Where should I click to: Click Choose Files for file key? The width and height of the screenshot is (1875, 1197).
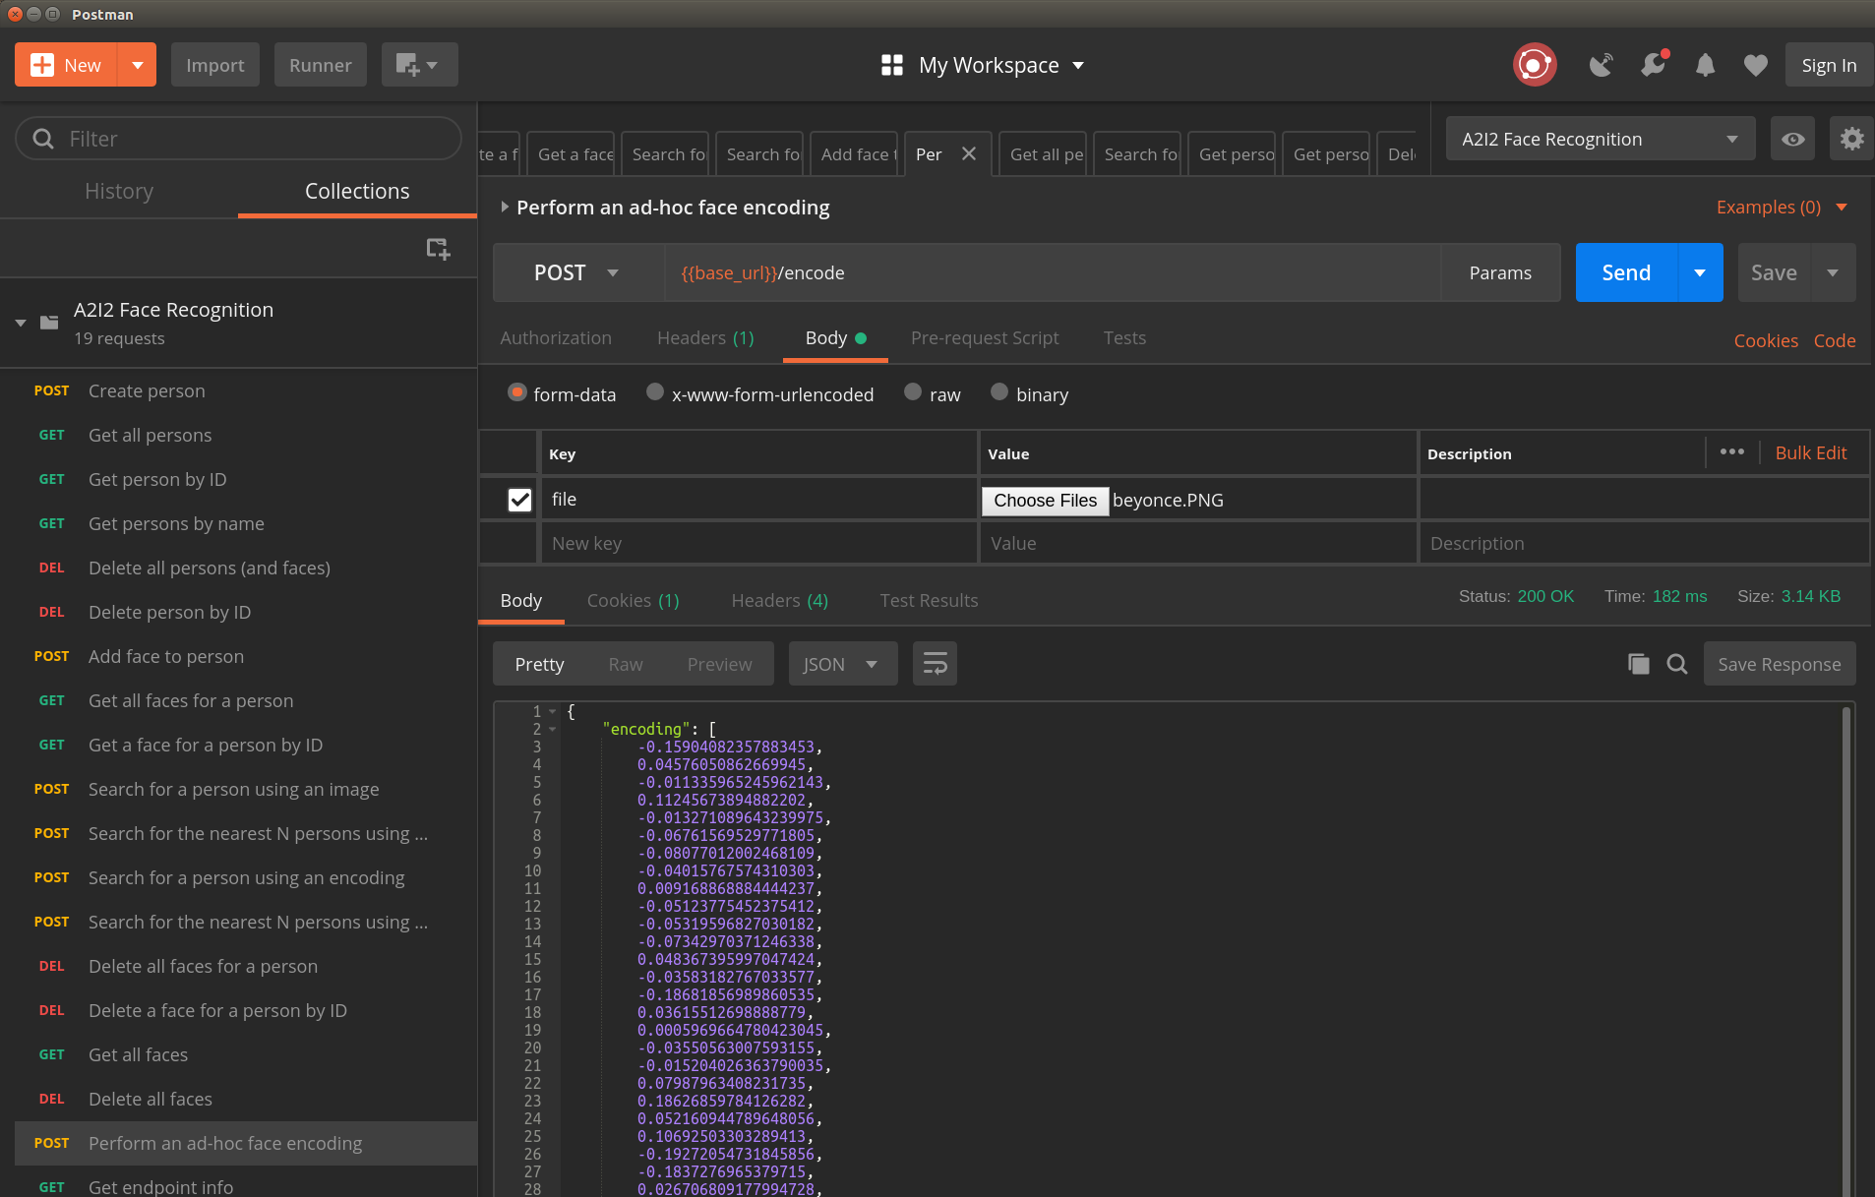1045,501
